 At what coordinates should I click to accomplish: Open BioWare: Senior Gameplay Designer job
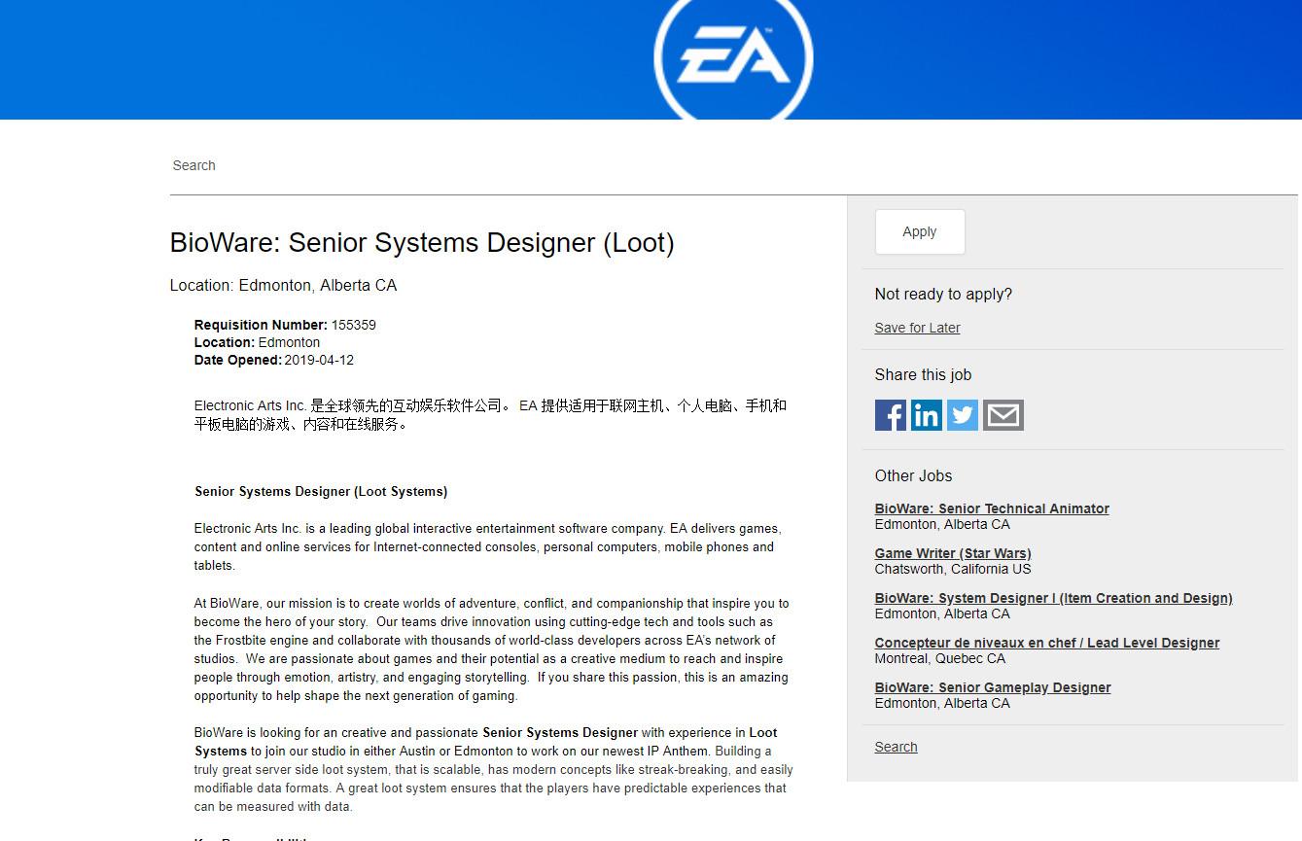(x=992, y=687)
